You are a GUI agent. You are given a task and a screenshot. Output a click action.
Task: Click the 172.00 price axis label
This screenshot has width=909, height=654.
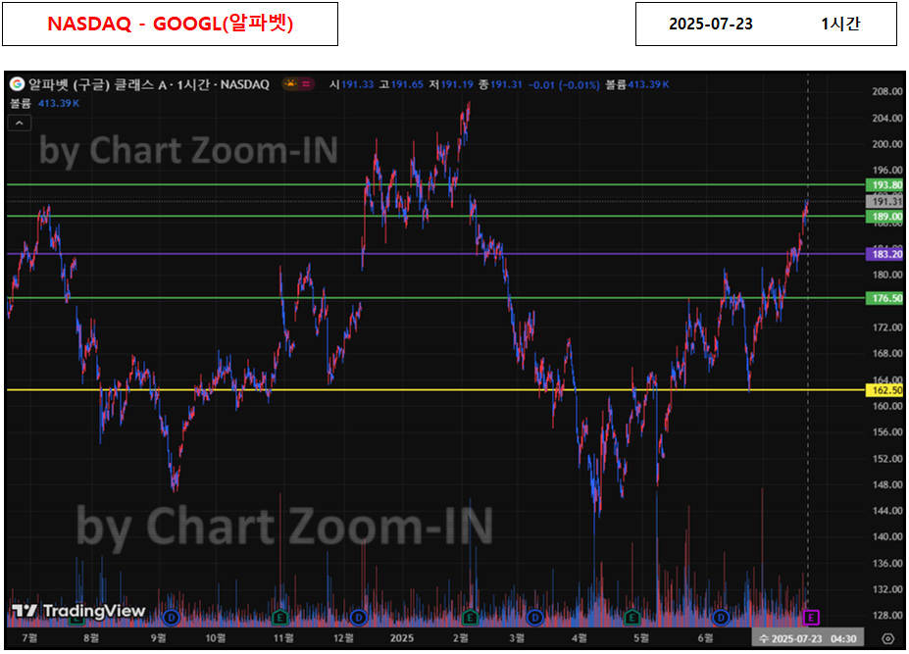pyautogui.click(x=887, y=327)
